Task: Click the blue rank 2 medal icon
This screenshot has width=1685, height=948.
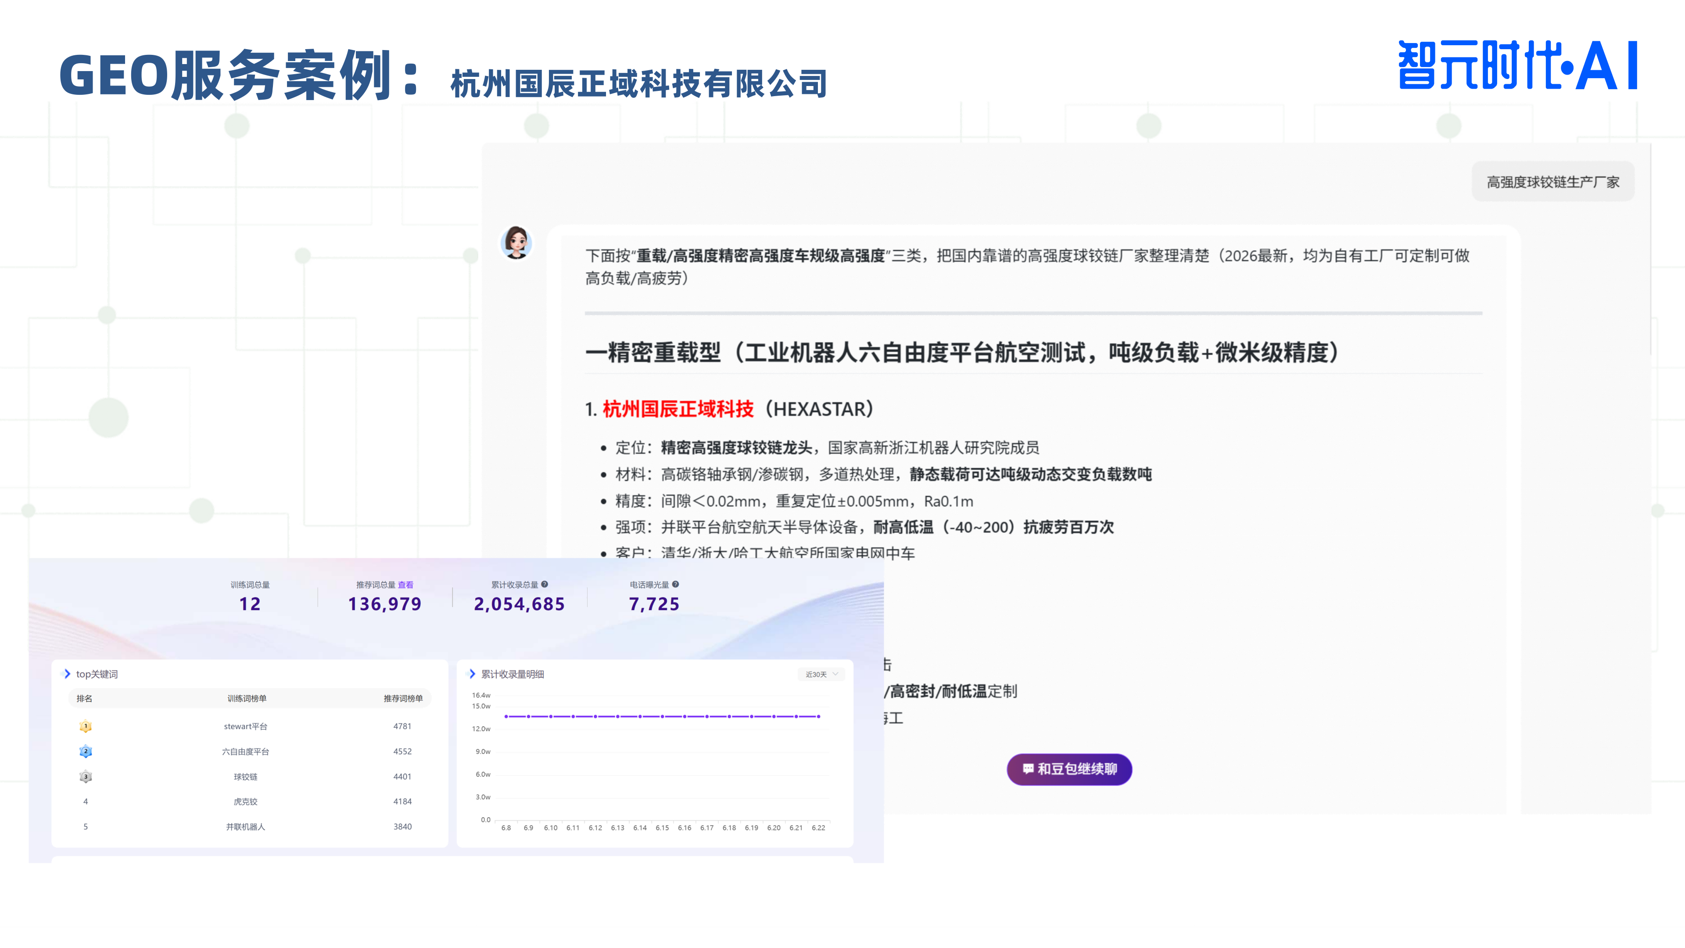Action: click(x=86, y=751)
